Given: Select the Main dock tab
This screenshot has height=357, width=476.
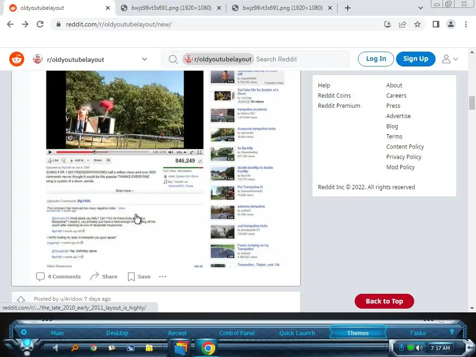Looking at the screenshot, I should click(x=57, y=333).
